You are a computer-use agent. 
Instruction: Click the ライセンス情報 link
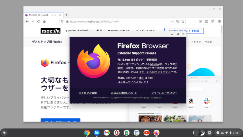pyautogui.click(x=87, y=93)
